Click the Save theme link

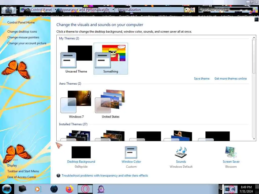point(202,79)
